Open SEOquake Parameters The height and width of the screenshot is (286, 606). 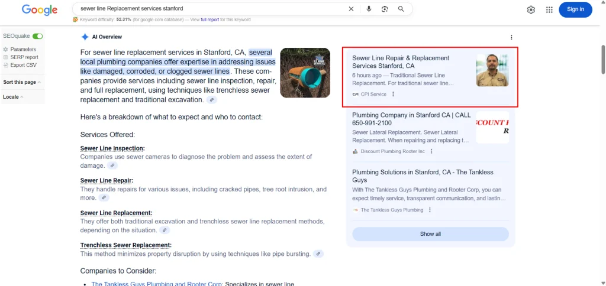[x=23, y=49]
